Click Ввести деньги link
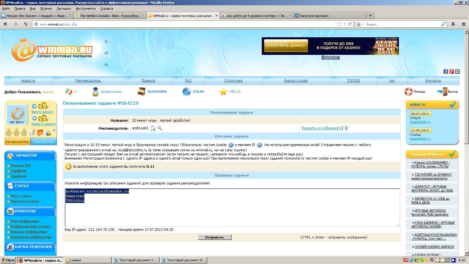The height and width of the screenshot is (264, 469). click(43, 112)
